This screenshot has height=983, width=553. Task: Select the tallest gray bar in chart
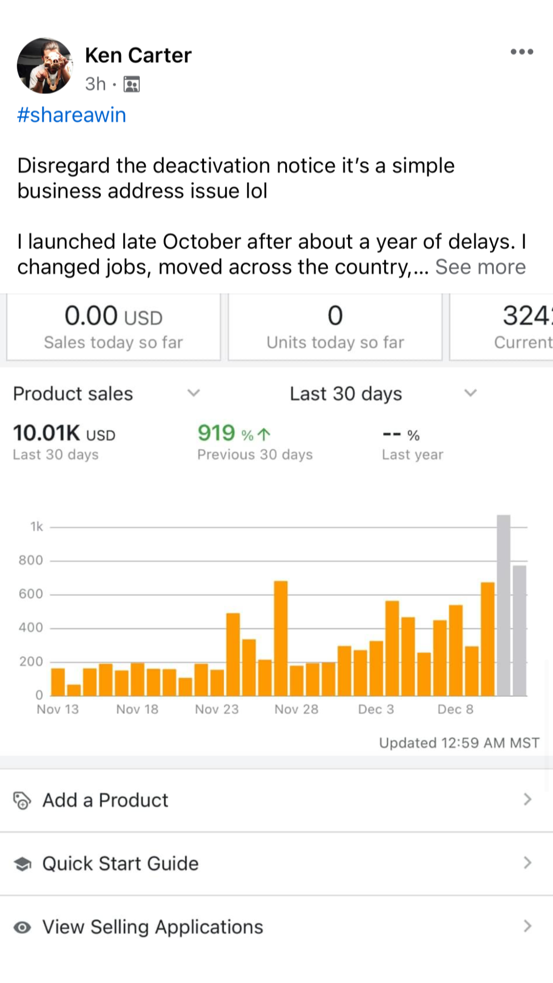coord(504,605)
